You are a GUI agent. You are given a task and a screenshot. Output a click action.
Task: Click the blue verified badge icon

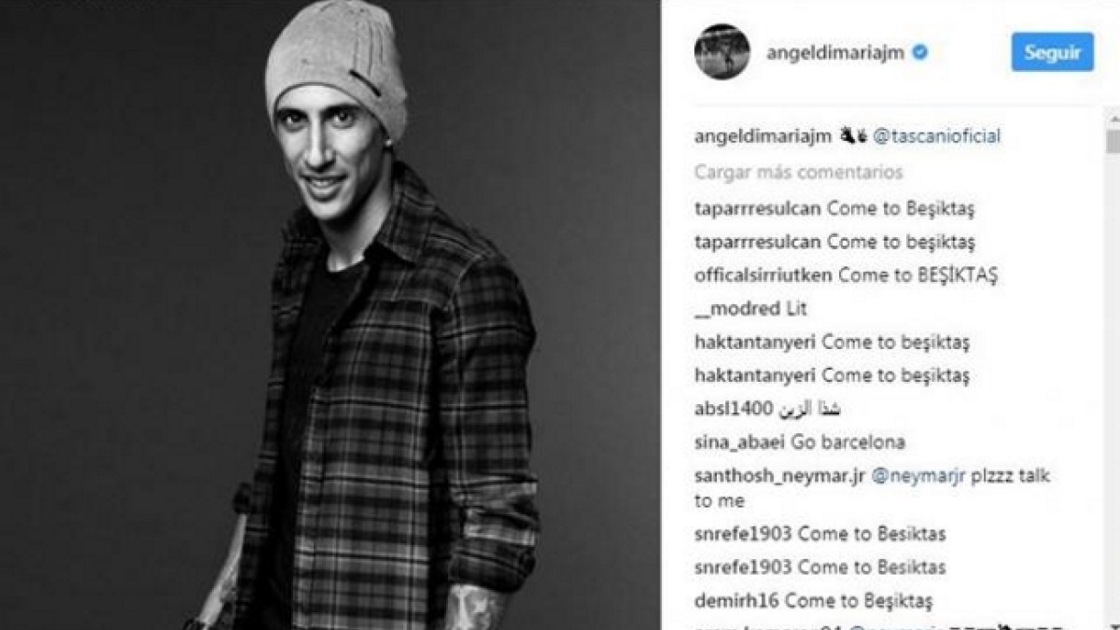(x=919, y=53)
